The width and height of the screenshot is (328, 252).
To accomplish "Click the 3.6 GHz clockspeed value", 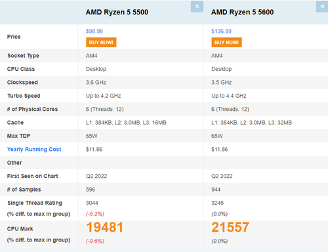I will pyautogui.click(x=96, y=83).
